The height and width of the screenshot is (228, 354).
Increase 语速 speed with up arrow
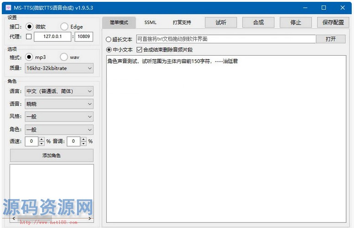point(42,139)
